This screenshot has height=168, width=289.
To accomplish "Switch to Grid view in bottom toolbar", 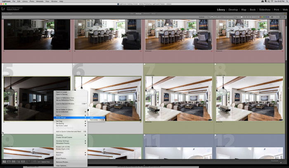I will point(4,161).
